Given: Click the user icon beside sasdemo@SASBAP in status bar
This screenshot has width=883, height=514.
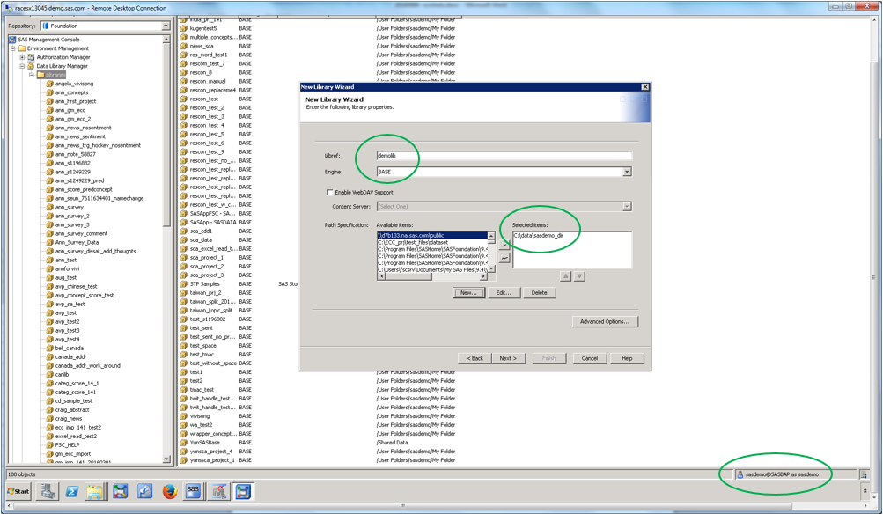Looking at the screenshot, I should [740, 474].
